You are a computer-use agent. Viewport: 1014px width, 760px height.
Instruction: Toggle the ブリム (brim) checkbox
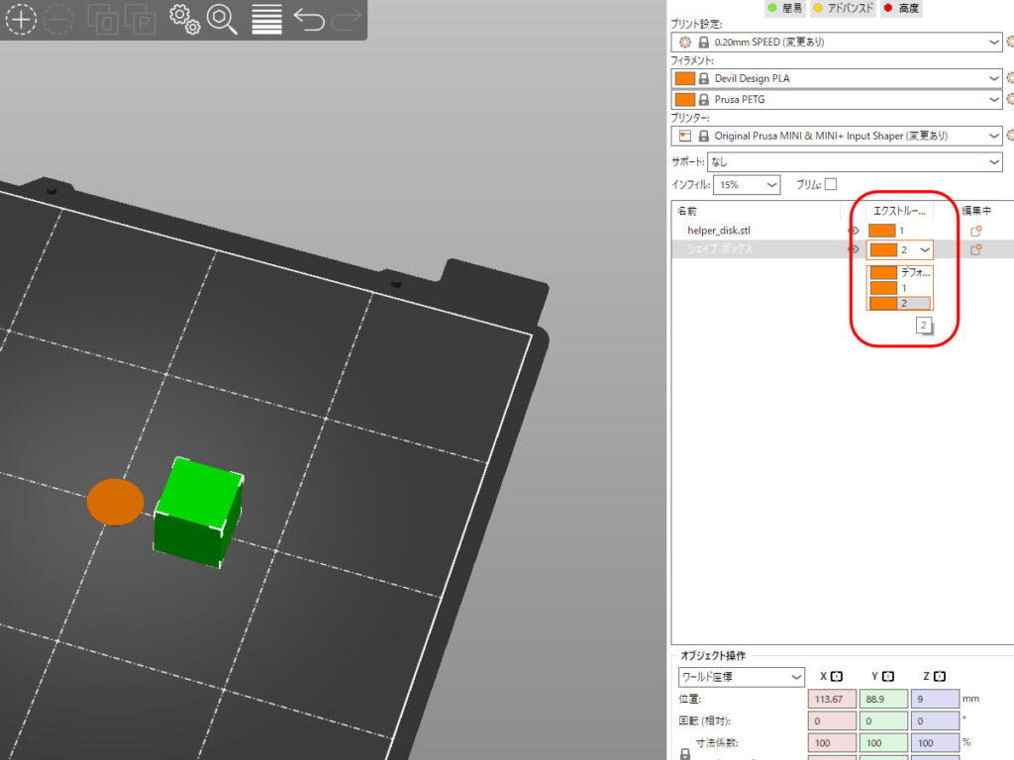coord(831,184)
